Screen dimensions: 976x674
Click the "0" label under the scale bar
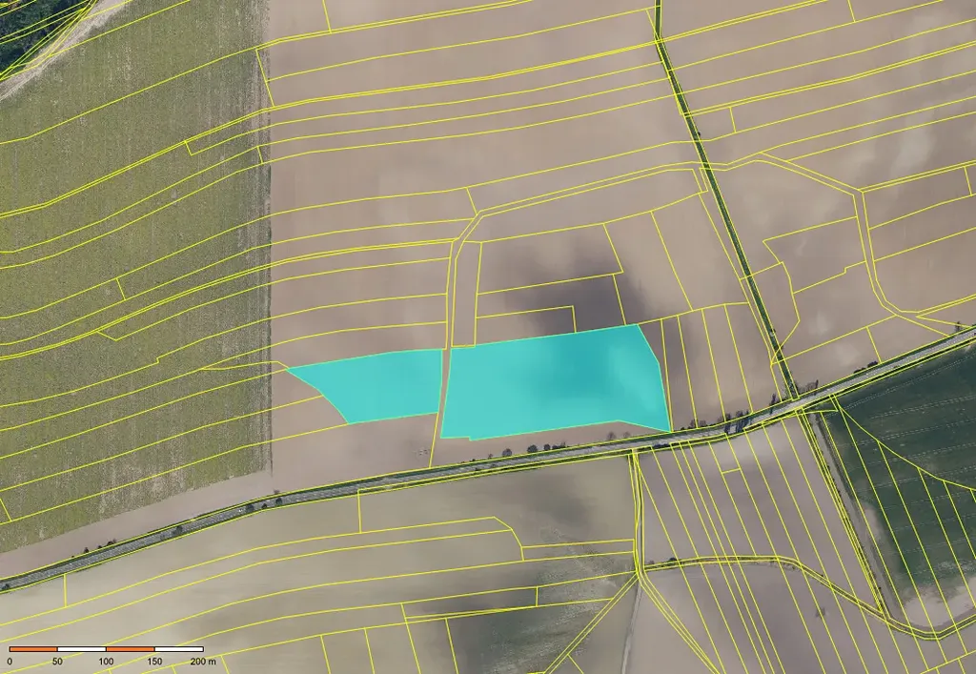pos(10,661)
